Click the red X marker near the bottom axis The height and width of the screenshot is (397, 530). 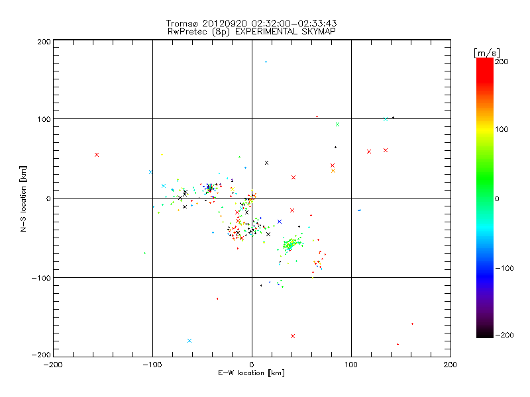(x=293, y=336)
